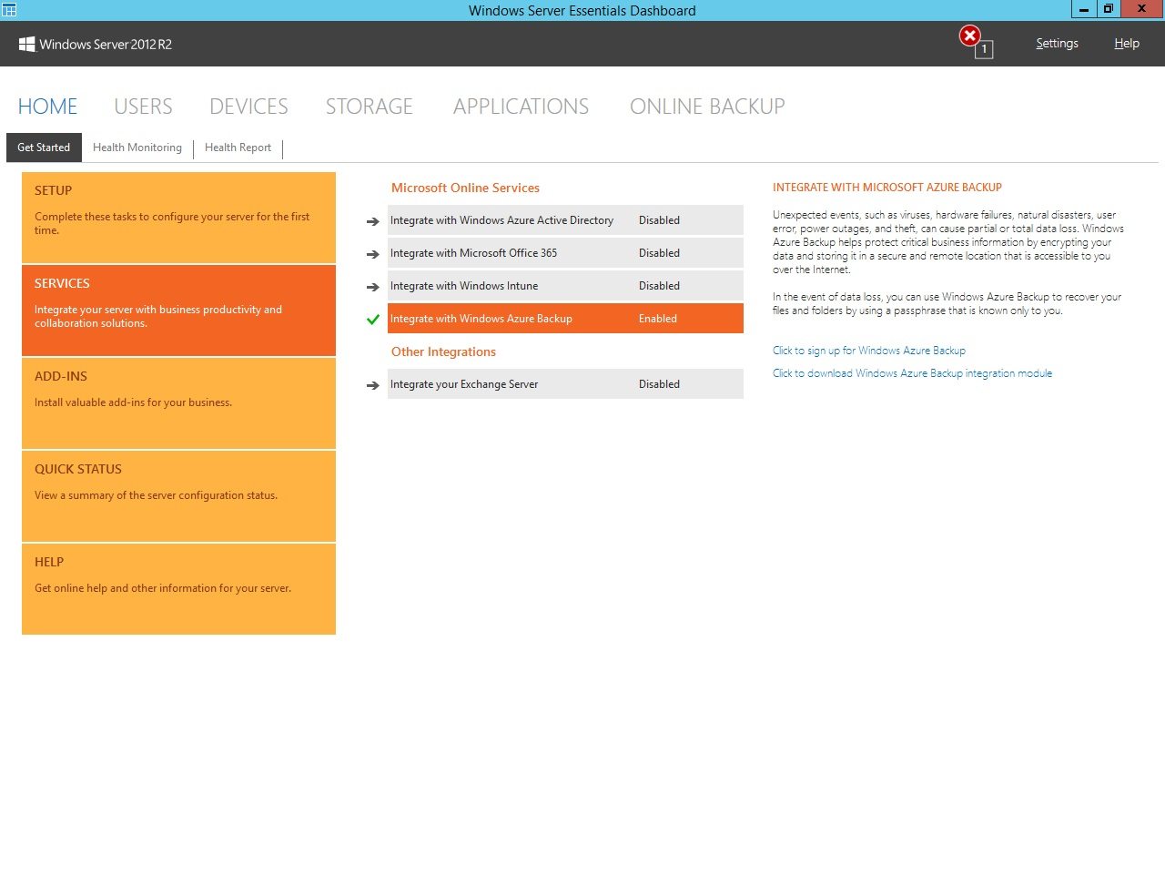The image size is (1165, 896).
Task: Open the ADD-INS category tile
Action: pyautogui.click(x=178, y=403)
